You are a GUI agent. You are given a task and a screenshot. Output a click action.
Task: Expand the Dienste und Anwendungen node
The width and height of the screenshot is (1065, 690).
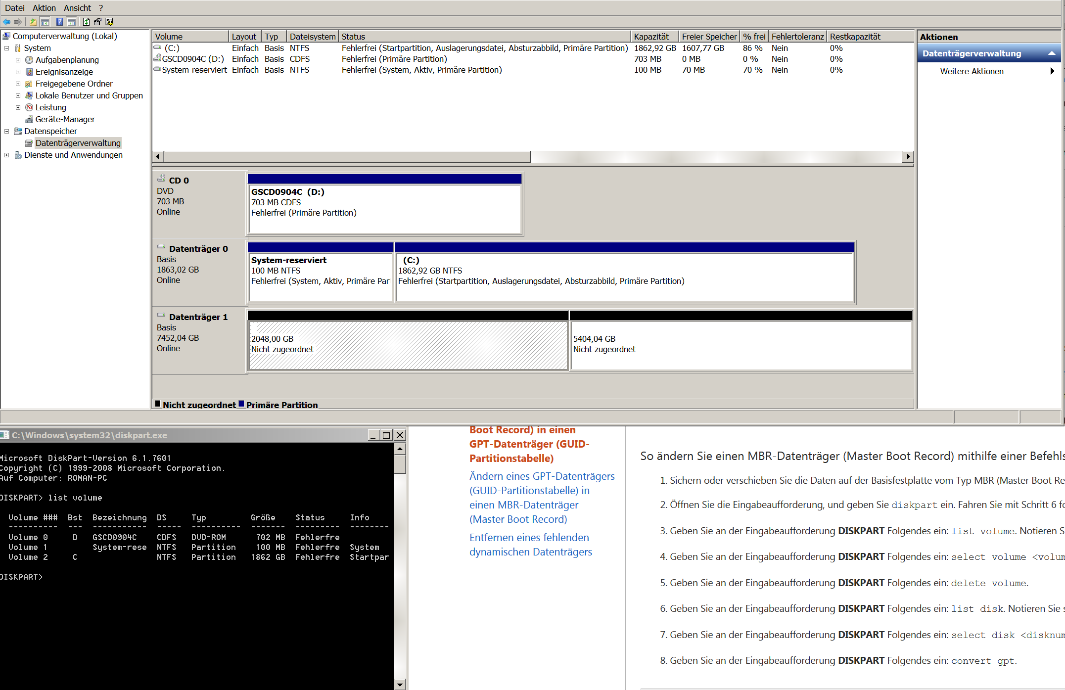(7, 155)
